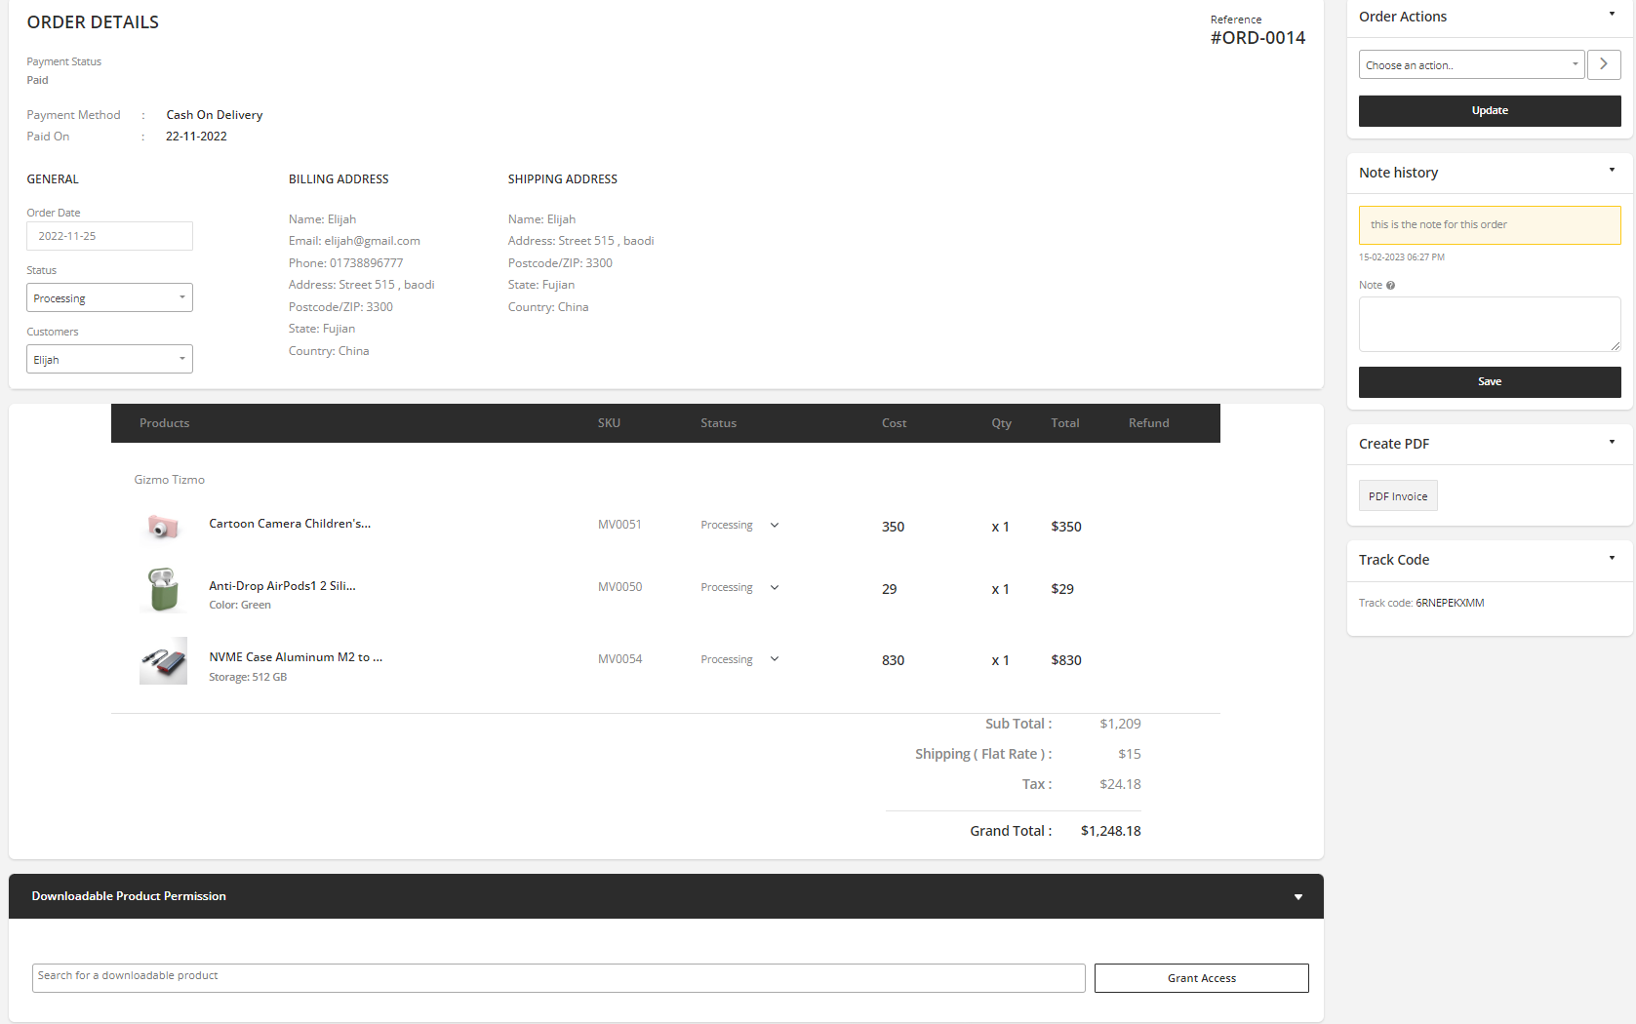Open the Customers dropdown showing Elijah
Viewport: 1636px width, 1024px height.
(x=109, y=360)
